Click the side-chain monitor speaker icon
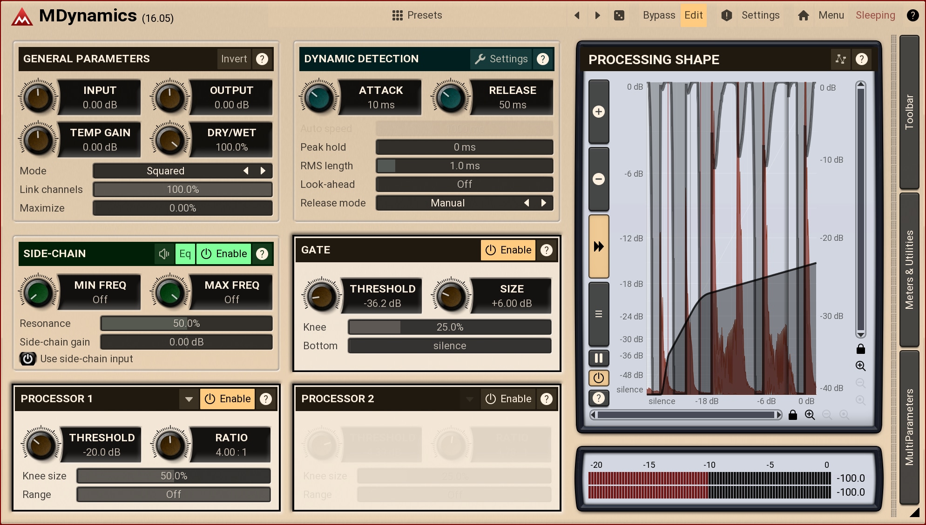 pos(164,254)
